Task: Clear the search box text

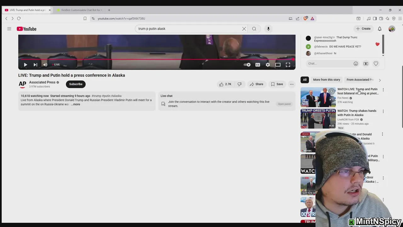Action: (244, 29)
